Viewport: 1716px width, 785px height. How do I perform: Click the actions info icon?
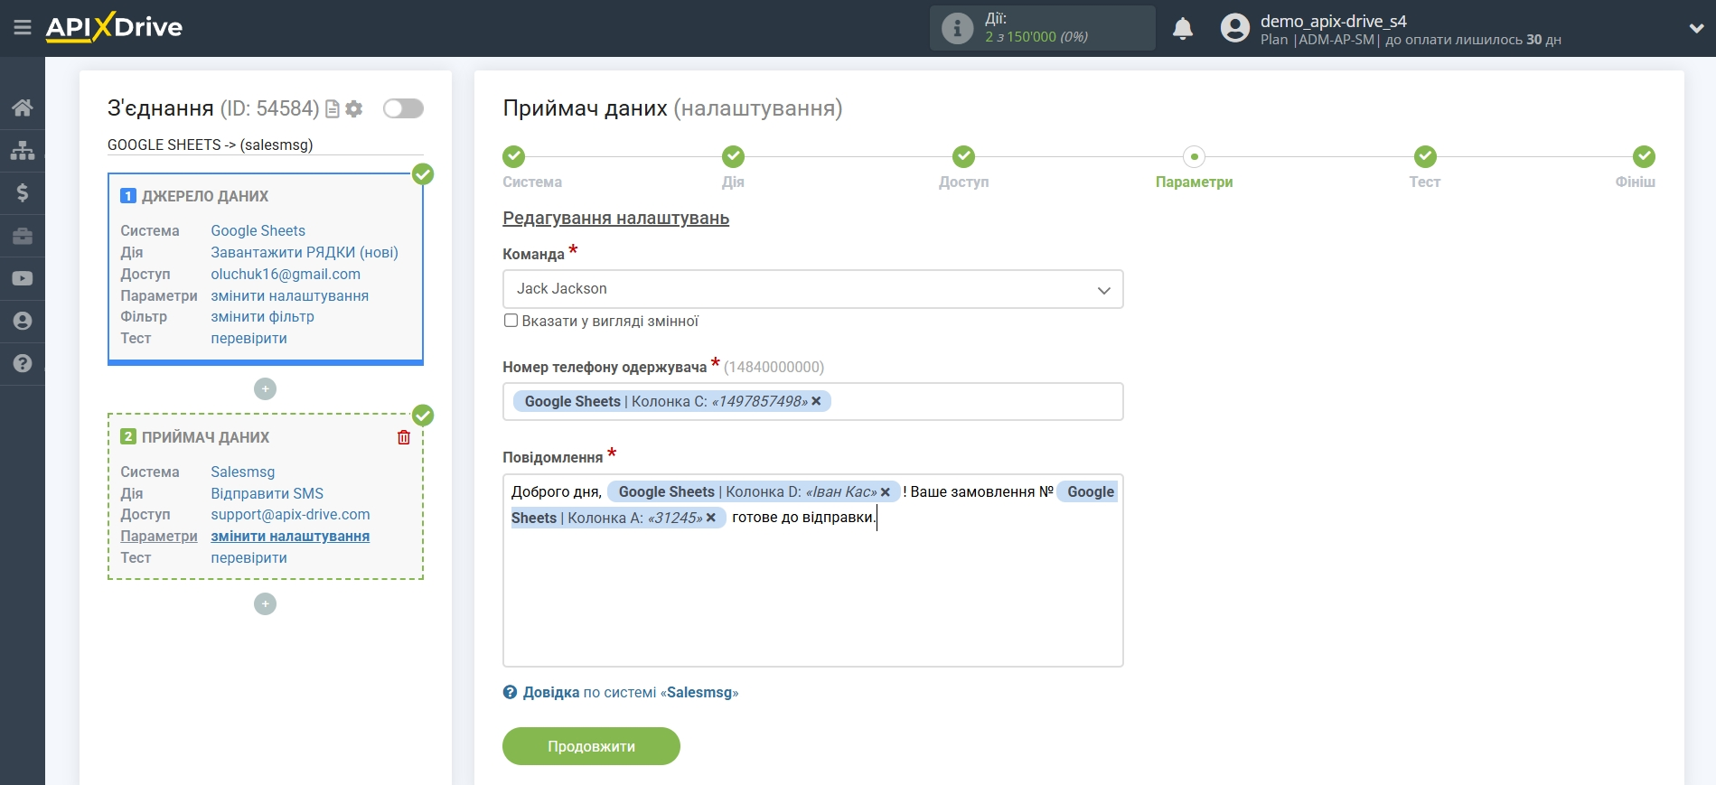pos(957,28)
